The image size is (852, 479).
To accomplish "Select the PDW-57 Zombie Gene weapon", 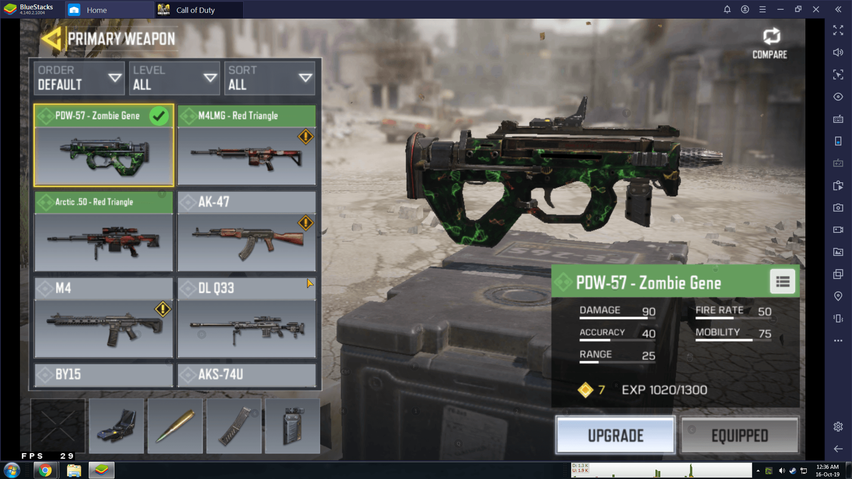I will (x=103, y=145).
